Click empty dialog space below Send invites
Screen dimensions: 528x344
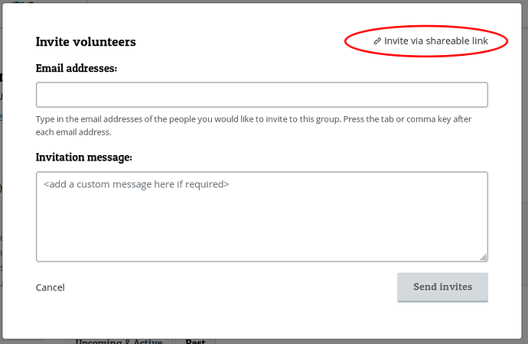click(x=442, y=320)
